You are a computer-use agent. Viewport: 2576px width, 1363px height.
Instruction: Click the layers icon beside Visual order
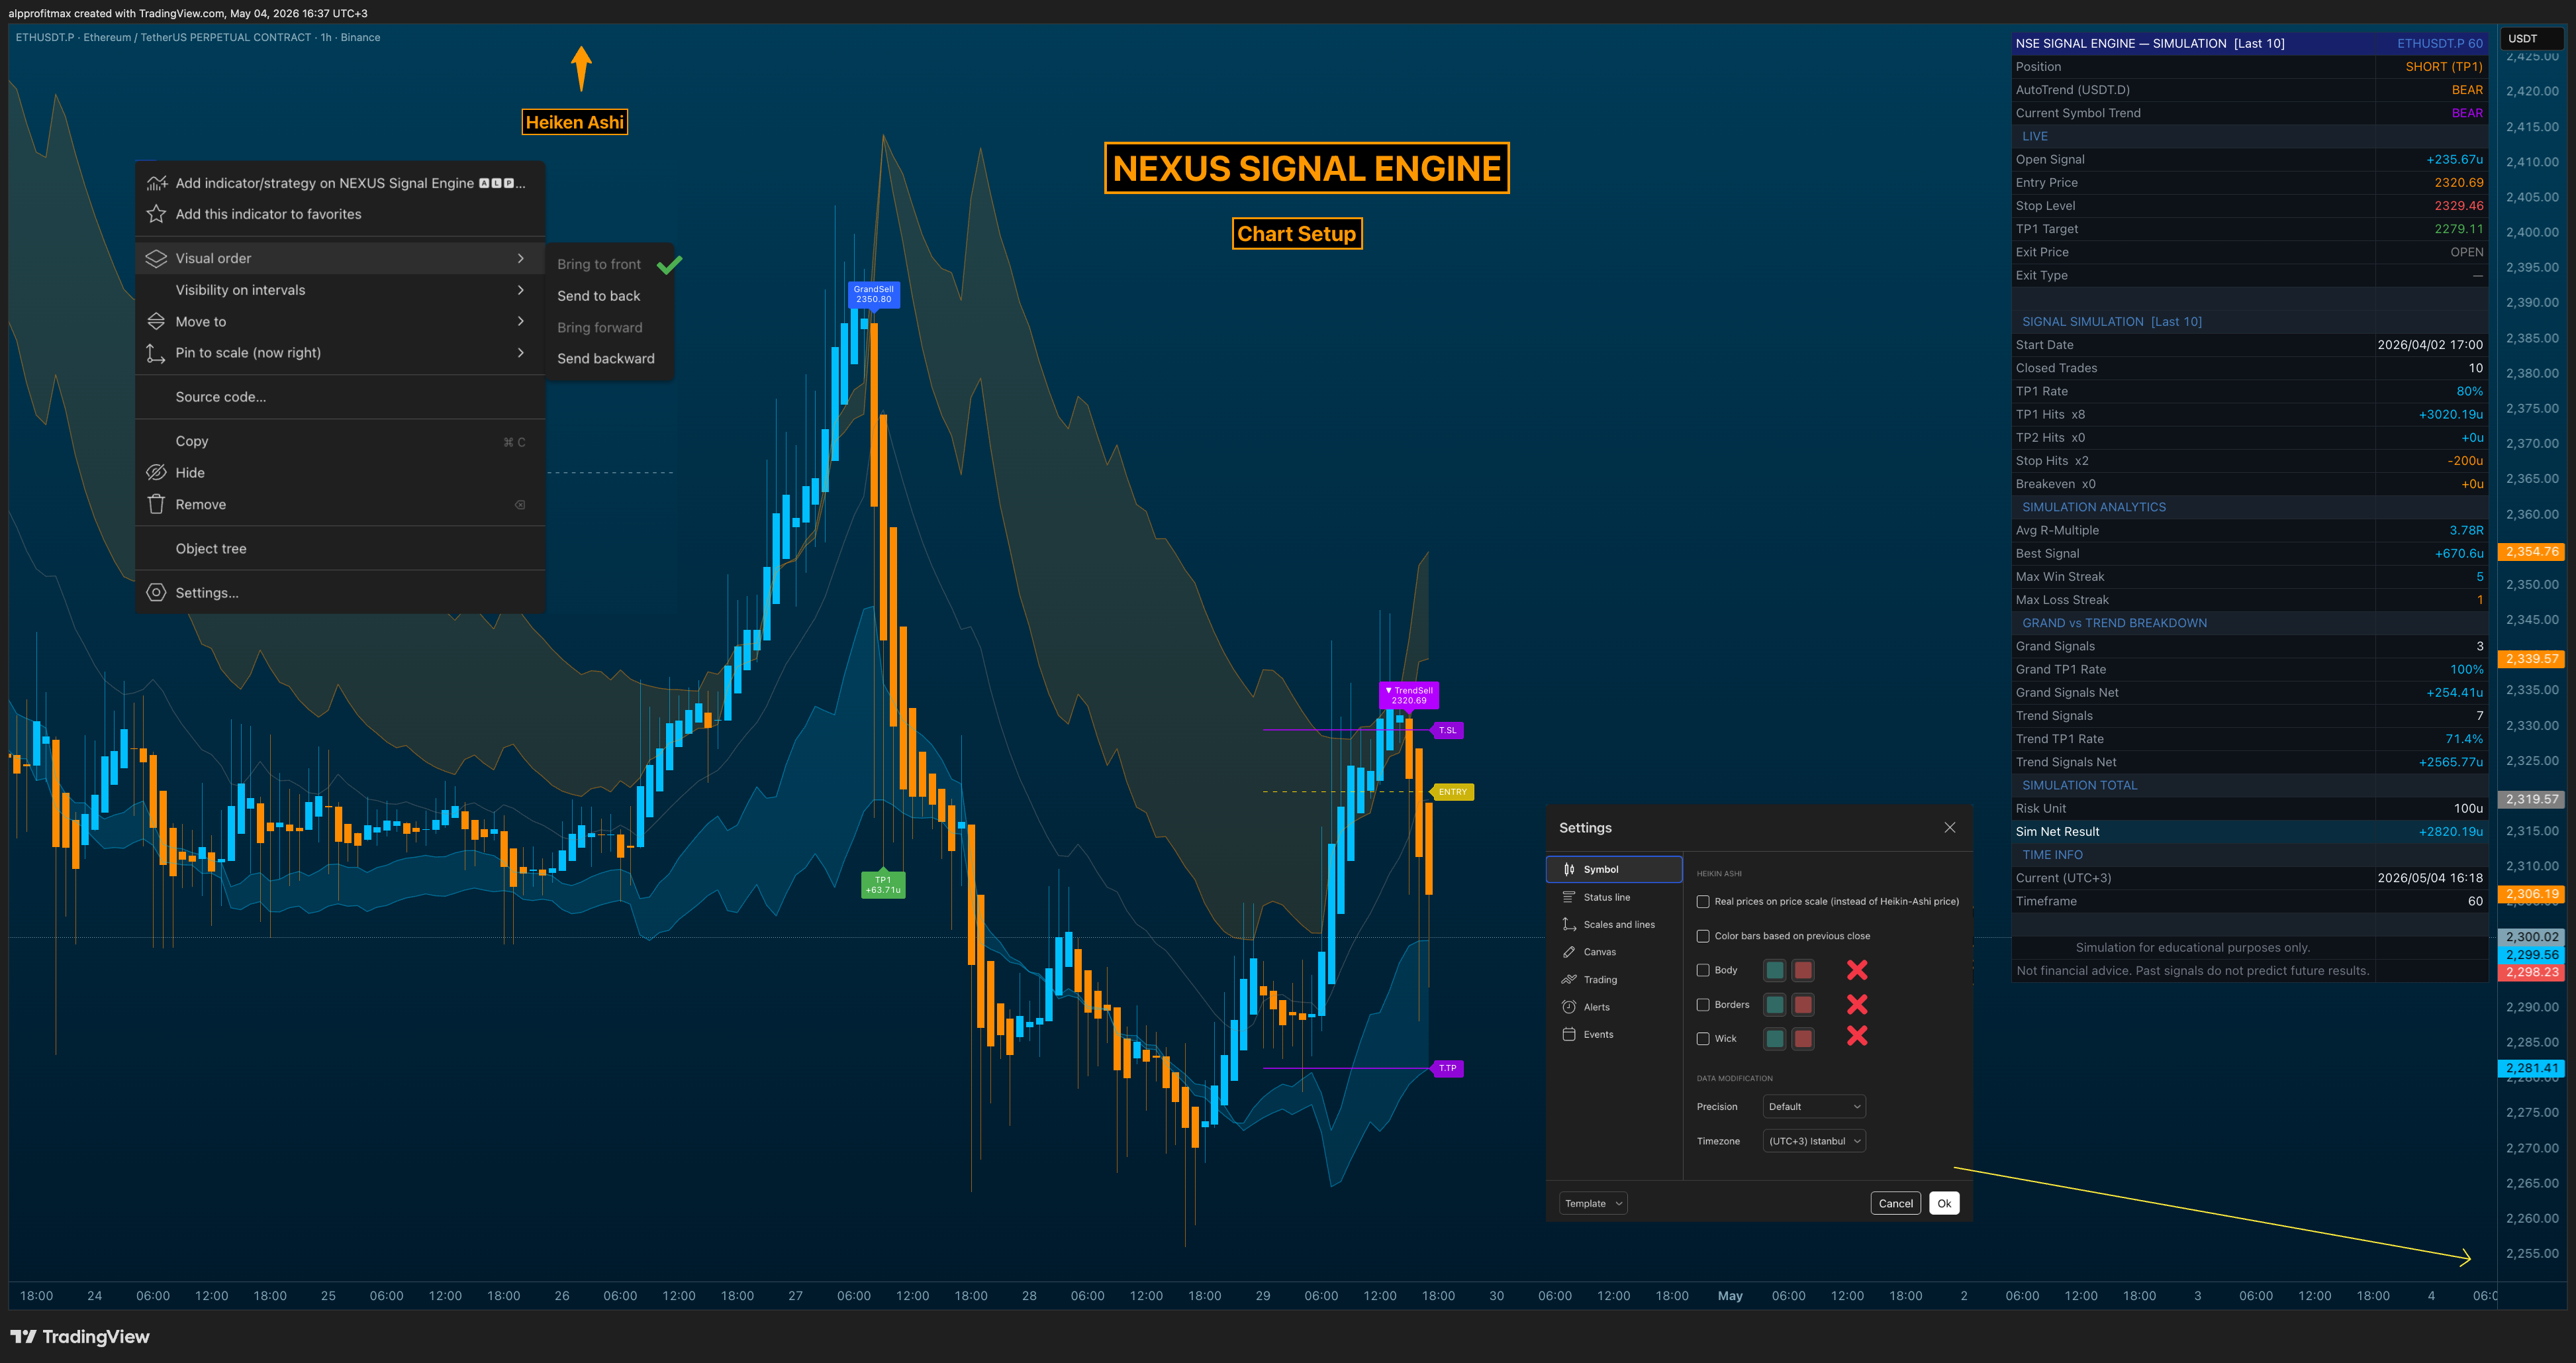point(156,258)
